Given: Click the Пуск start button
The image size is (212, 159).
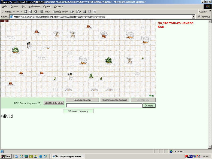Looking at the screenshot, I should click(6, 157).
